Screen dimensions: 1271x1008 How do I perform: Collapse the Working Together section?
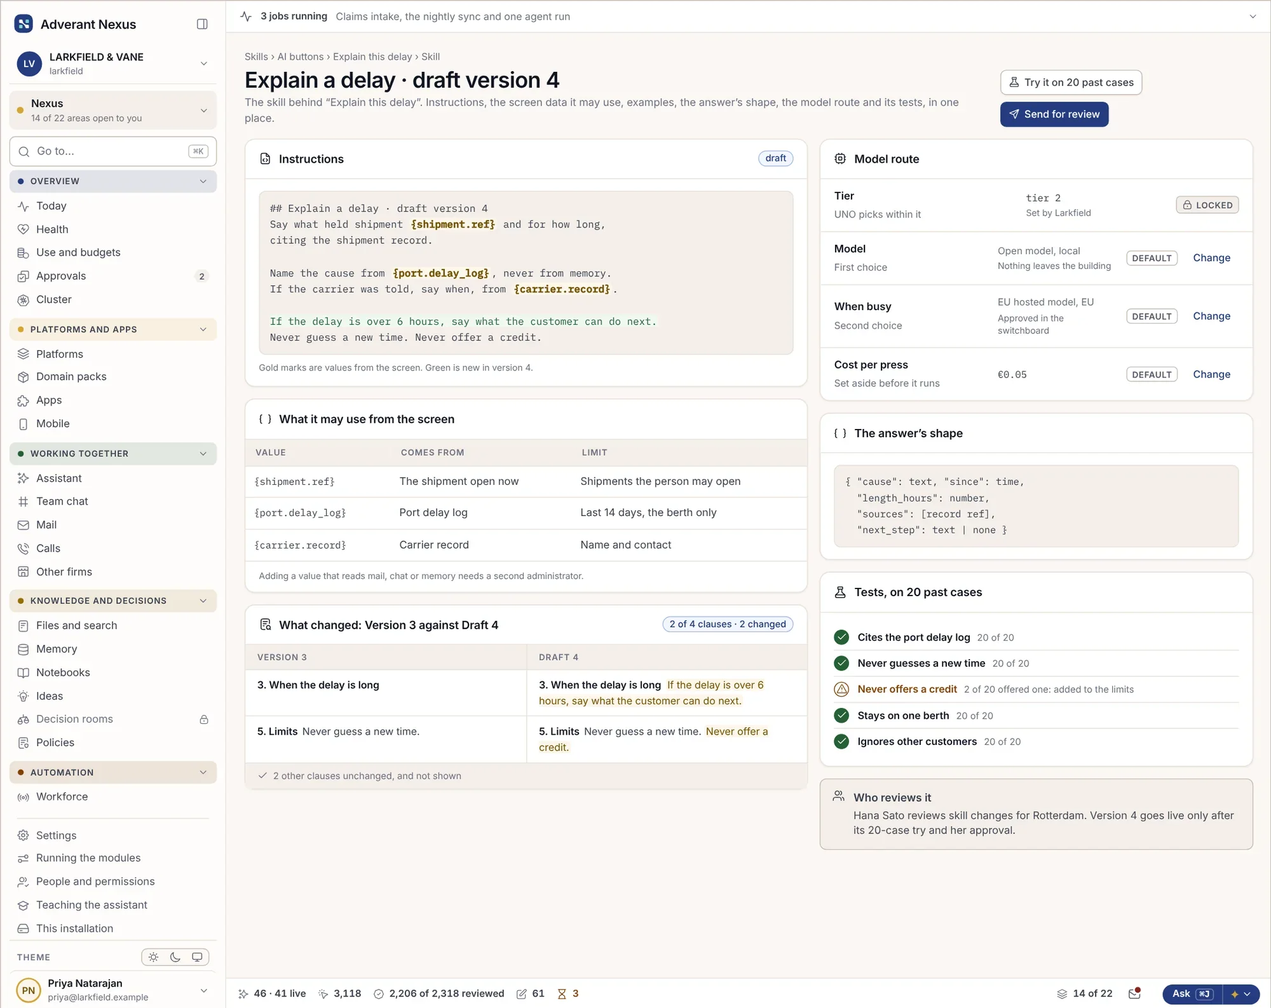[113, 454]
